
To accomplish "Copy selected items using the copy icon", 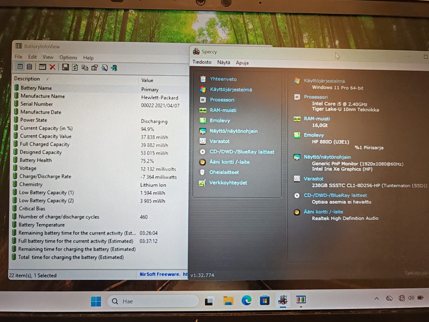I will coord(85,68).
